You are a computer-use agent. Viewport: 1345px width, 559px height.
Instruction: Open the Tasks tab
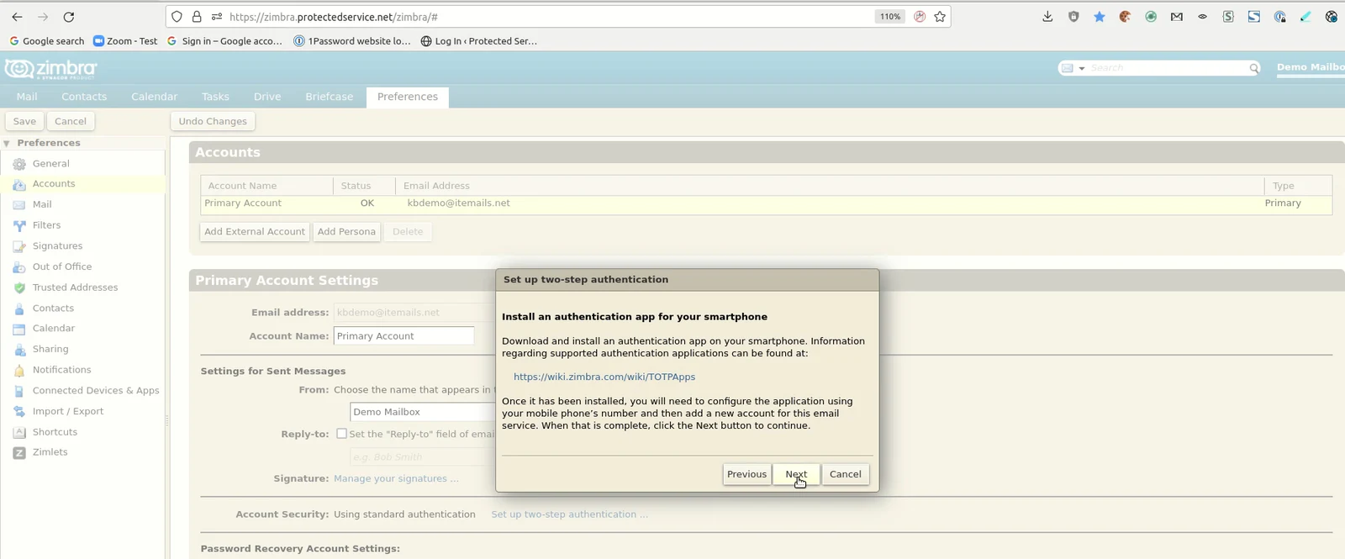[215, 97]
